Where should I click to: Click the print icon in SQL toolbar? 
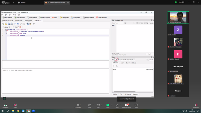click(x=12, y=24)
